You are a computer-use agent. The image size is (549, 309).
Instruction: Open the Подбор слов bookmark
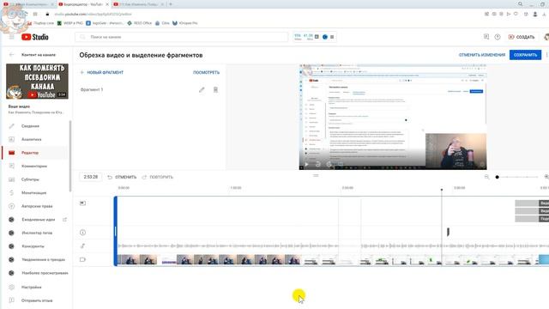(x=40, y=23)
